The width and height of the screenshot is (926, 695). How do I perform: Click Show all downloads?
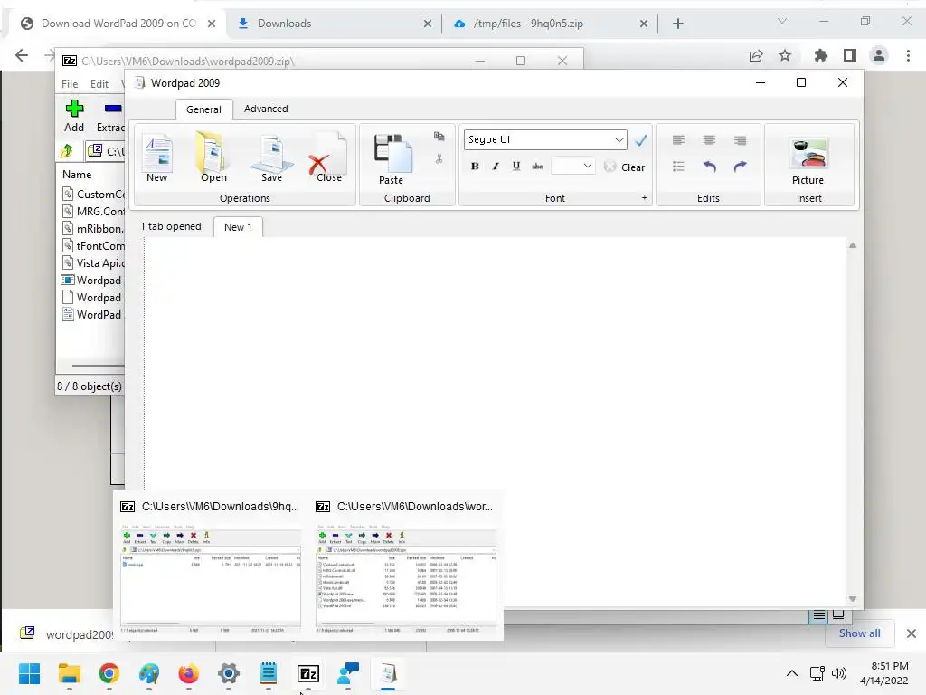tap(860, 633)
